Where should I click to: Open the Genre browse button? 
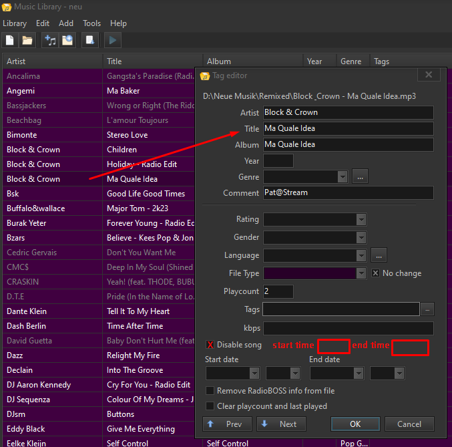pyautogui.click(x=360, y=176)
